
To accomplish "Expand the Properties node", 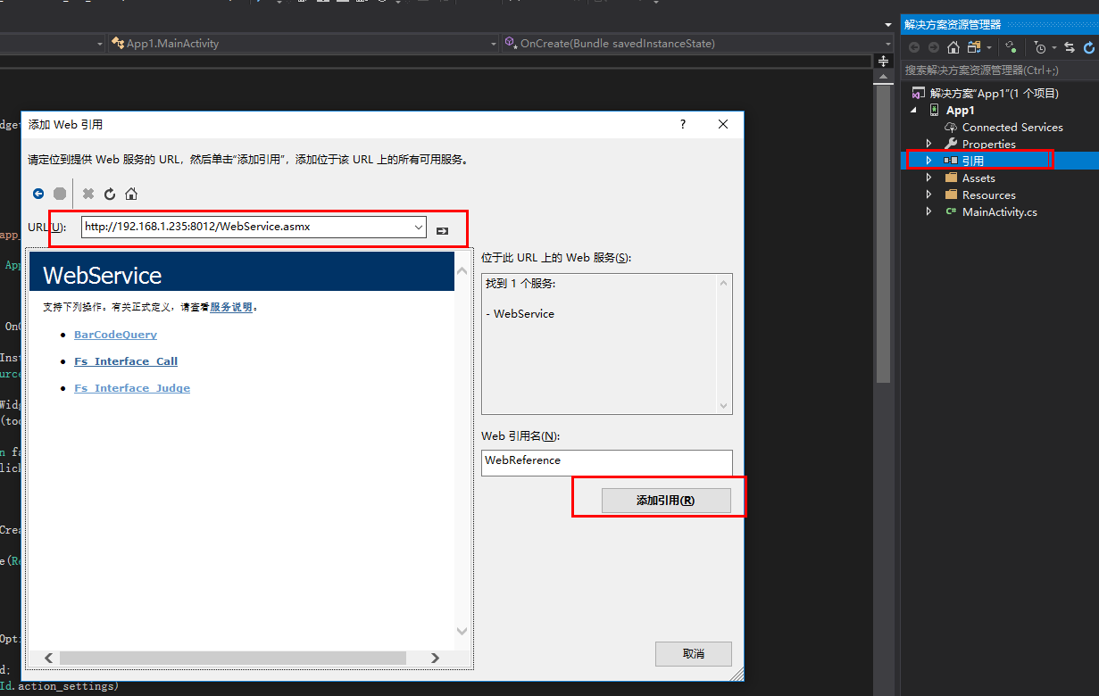I will pyautogui.click(x=928, y=145).
